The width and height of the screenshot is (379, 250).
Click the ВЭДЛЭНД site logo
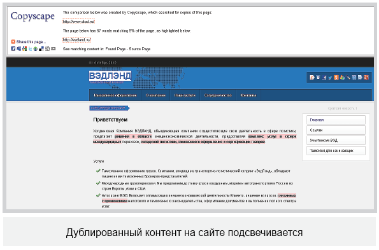[x=110, y=77]
